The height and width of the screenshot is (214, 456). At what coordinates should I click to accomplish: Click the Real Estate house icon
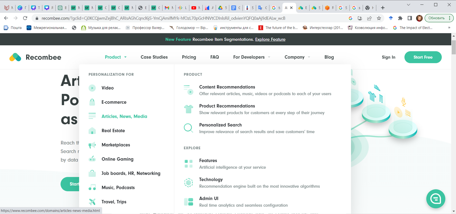click(x=92, y=130)
